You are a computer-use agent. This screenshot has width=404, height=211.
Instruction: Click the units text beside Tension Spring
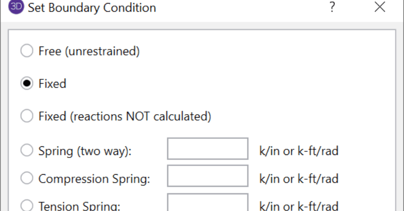[x=298, y=205]
